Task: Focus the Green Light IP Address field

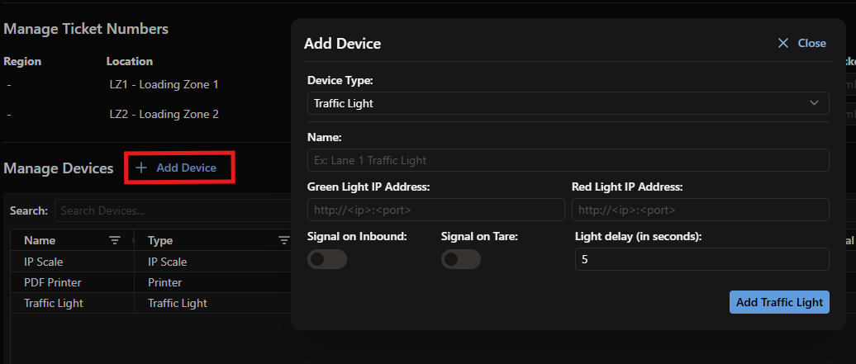Action: [x=436, y=210]
